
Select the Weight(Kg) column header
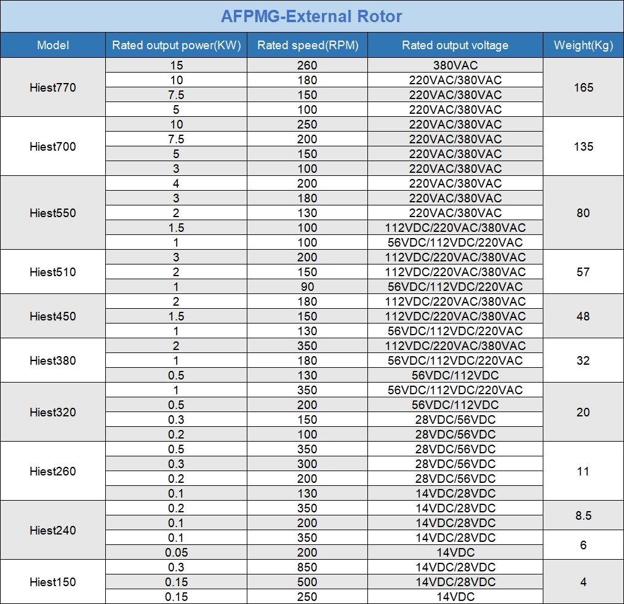pyautogui.click(x=582, y=45)
